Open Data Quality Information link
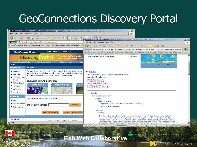The height and width of the screenshot is (147, 197). click(96, 81)
